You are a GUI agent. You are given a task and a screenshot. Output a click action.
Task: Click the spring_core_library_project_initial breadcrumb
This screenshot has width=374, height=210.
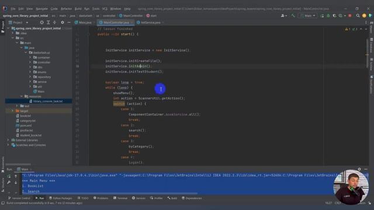(x=26, y=16)
